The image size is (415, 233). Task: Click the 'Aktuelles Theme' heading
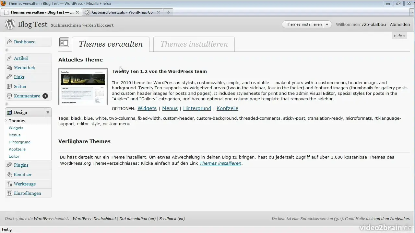[x=80, y=60]
